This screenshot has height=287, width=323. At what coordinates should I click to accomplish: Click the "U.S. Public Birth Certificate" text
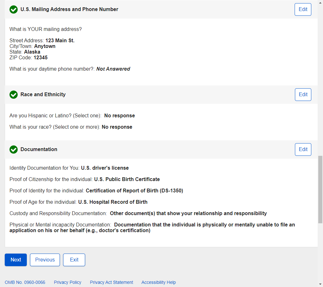(127, 179)
